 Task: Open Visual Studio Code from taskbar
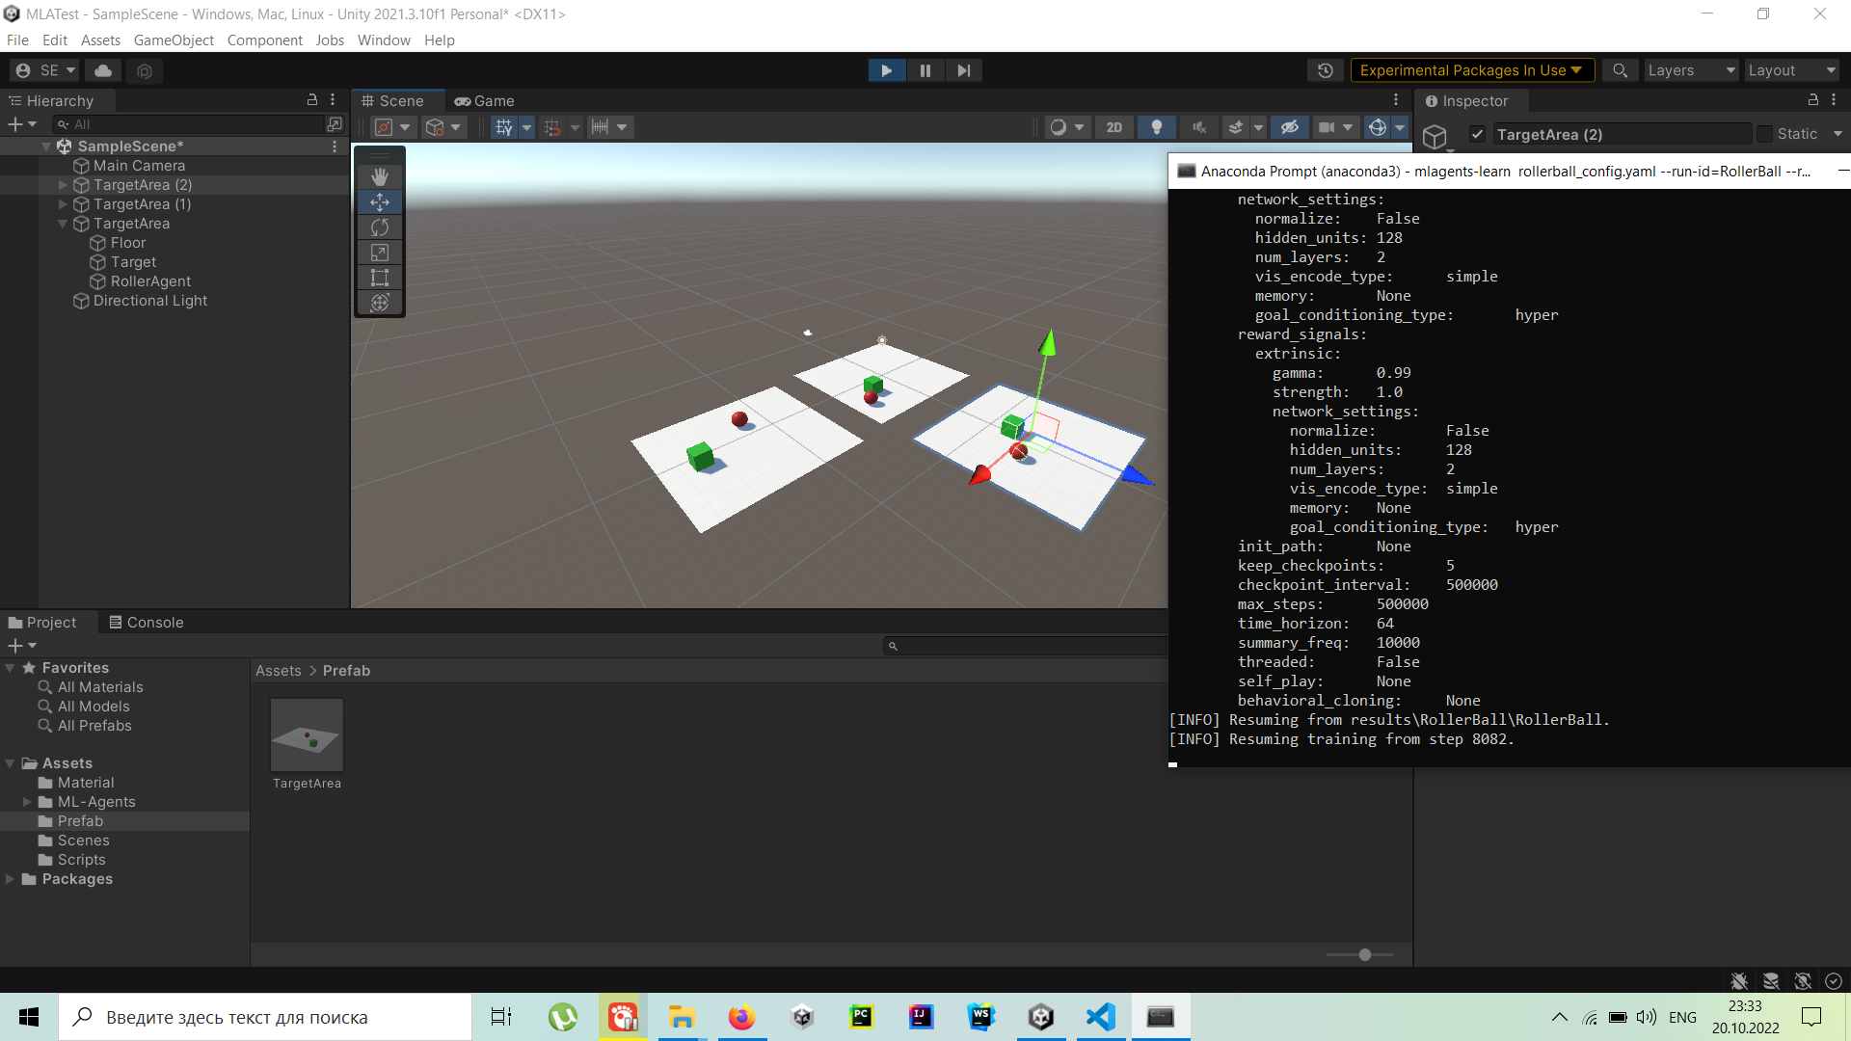pyautogui.click(x=1100, y=1017)
